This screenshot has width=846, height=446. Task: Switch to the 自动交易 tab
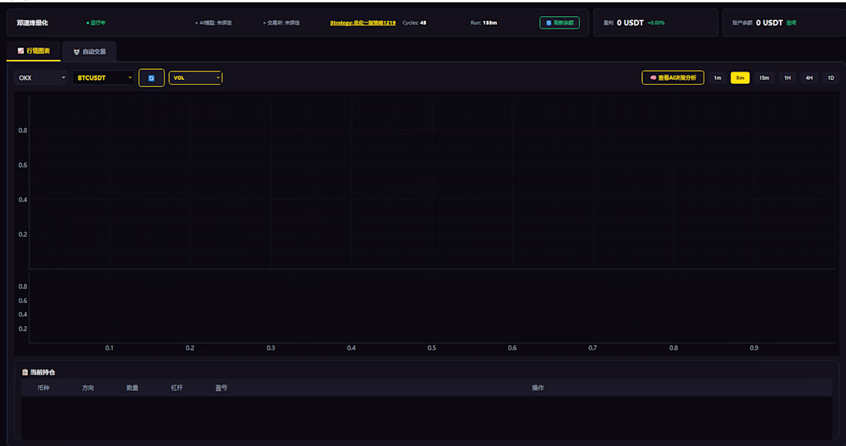click(89, 52)
